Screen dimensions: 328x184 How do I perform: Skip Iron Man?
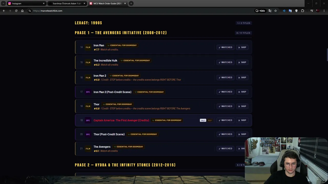[x=242, y=47]
